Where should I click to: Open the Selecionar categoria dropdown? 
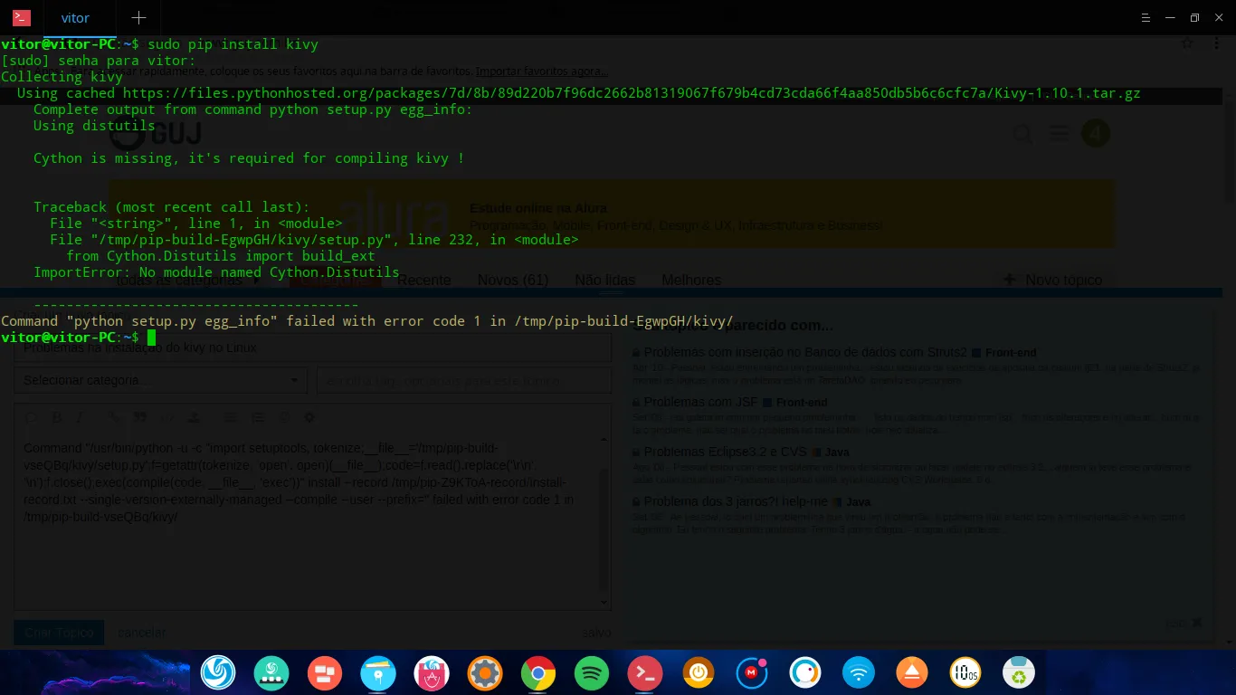[x=160, y=380]
